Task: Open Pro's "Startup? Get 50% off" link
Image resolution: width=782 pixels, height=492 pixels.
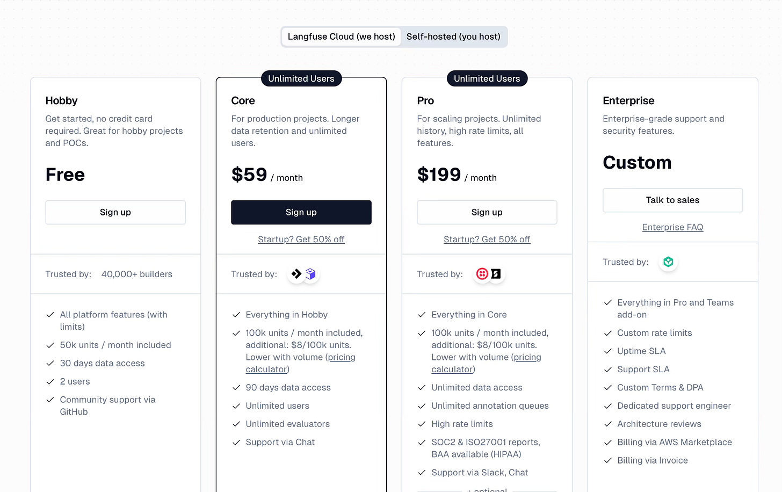Action: tap(487, 240)
